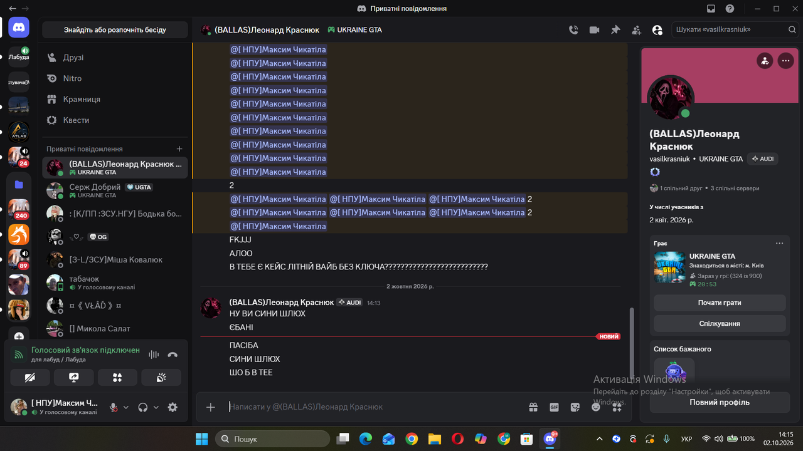Expand microphone input options arrow
Viewport: 803px width, 451px height.
(x=125, y=407)
